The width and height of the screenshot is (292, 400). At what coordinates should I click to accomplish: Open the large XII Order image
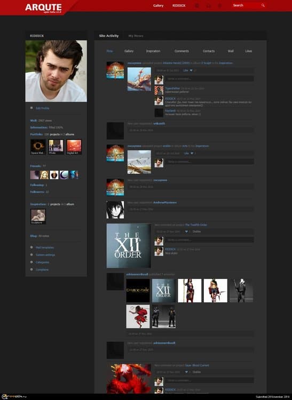pyautogui.click(x=129, y=246)
